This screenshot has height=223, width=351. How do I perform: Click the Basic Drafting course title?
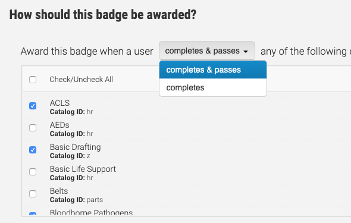pyautogui.click(x=75, y=147)
